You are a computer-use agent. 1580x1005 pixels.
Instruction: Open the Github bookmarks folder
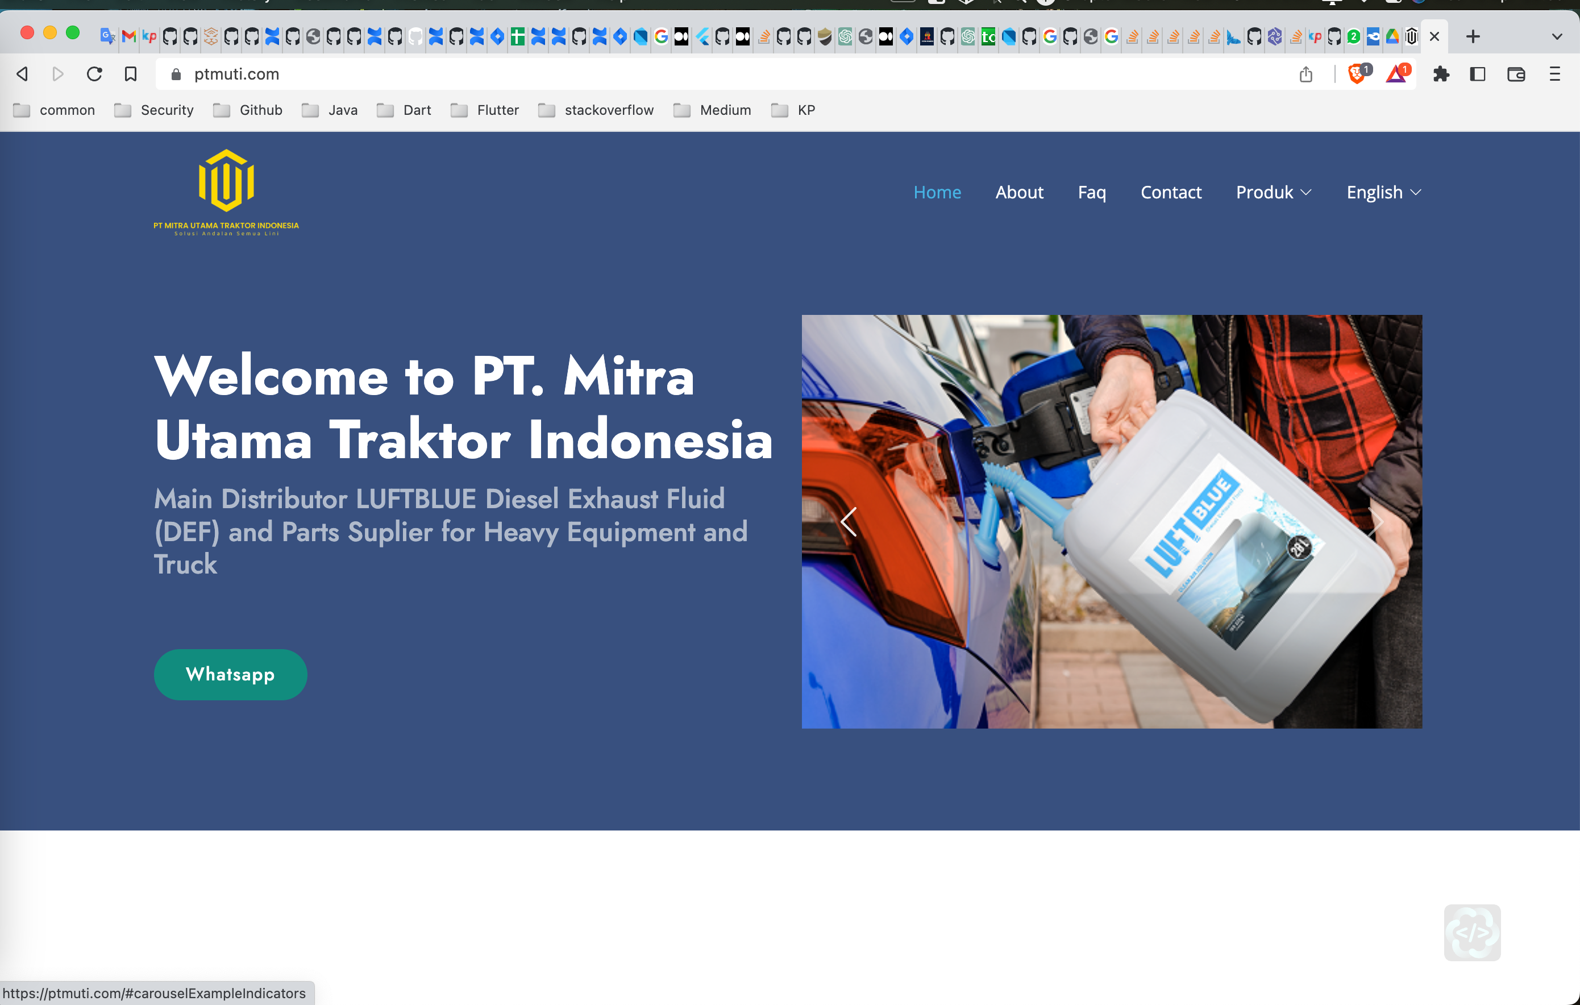click(248, 110)
